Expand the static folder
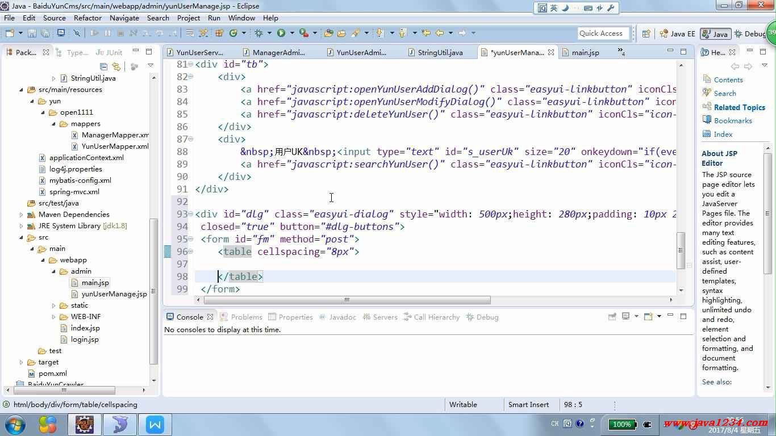 coord(53,305)
